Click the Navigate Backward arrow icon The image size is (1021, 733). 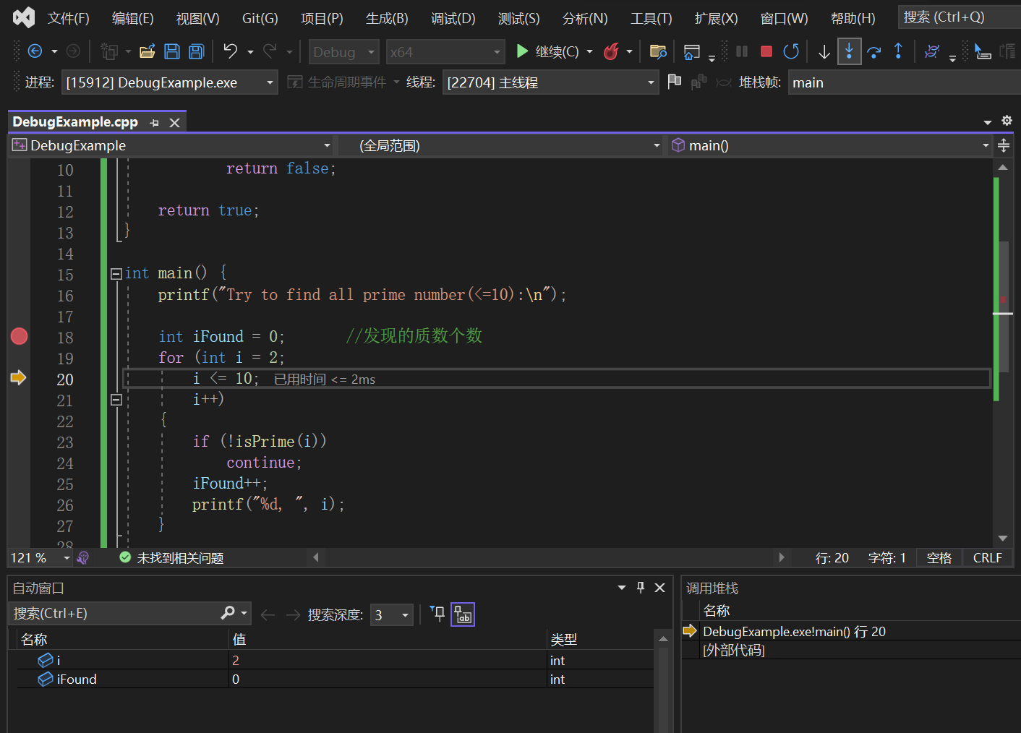(35, 51)
